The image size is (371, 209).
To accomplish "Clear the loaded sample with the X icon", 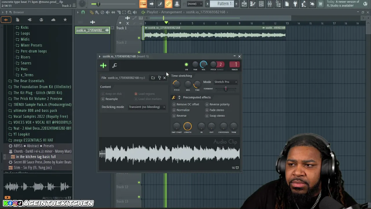I will coord(164,78).
